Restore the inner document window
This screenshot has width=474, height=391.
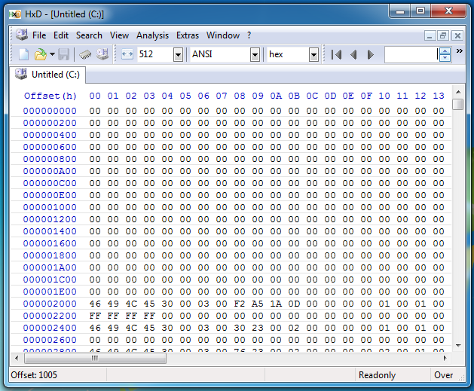coord(443,35)
